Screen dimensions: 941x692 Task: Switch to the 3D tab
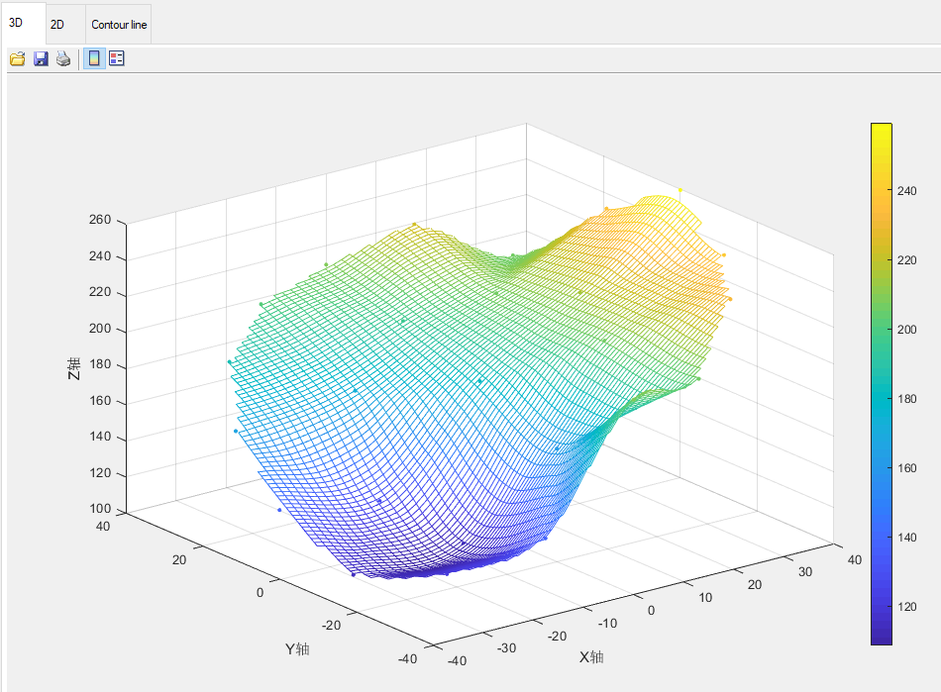(24, 23)
